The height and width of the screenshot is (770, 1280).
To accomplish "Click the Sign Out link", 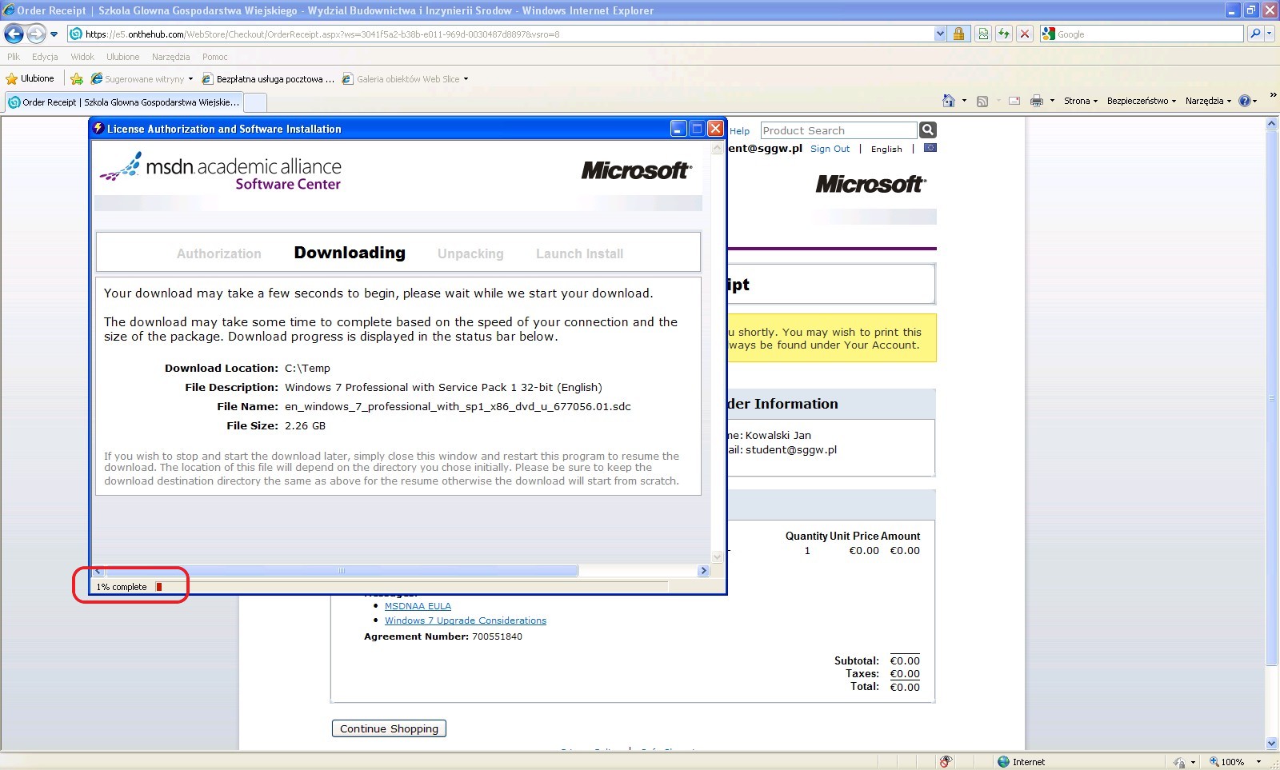I will [830, 149].
